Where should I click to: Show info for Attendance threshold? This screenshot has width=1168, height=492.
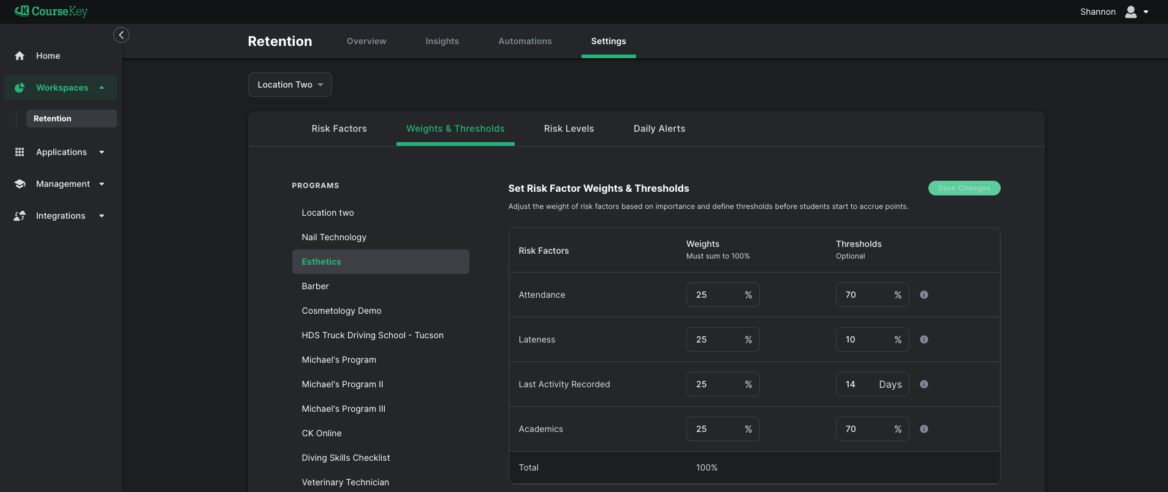click(x=924, y=295)
